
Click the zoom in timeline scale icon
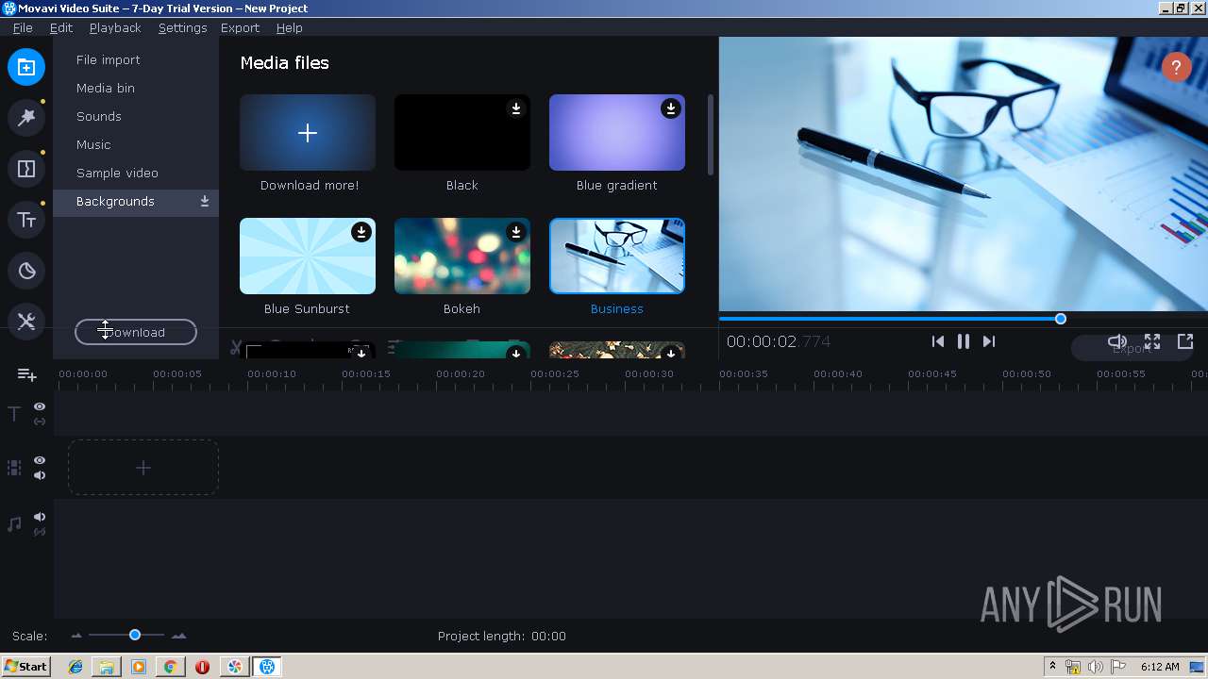178,636
